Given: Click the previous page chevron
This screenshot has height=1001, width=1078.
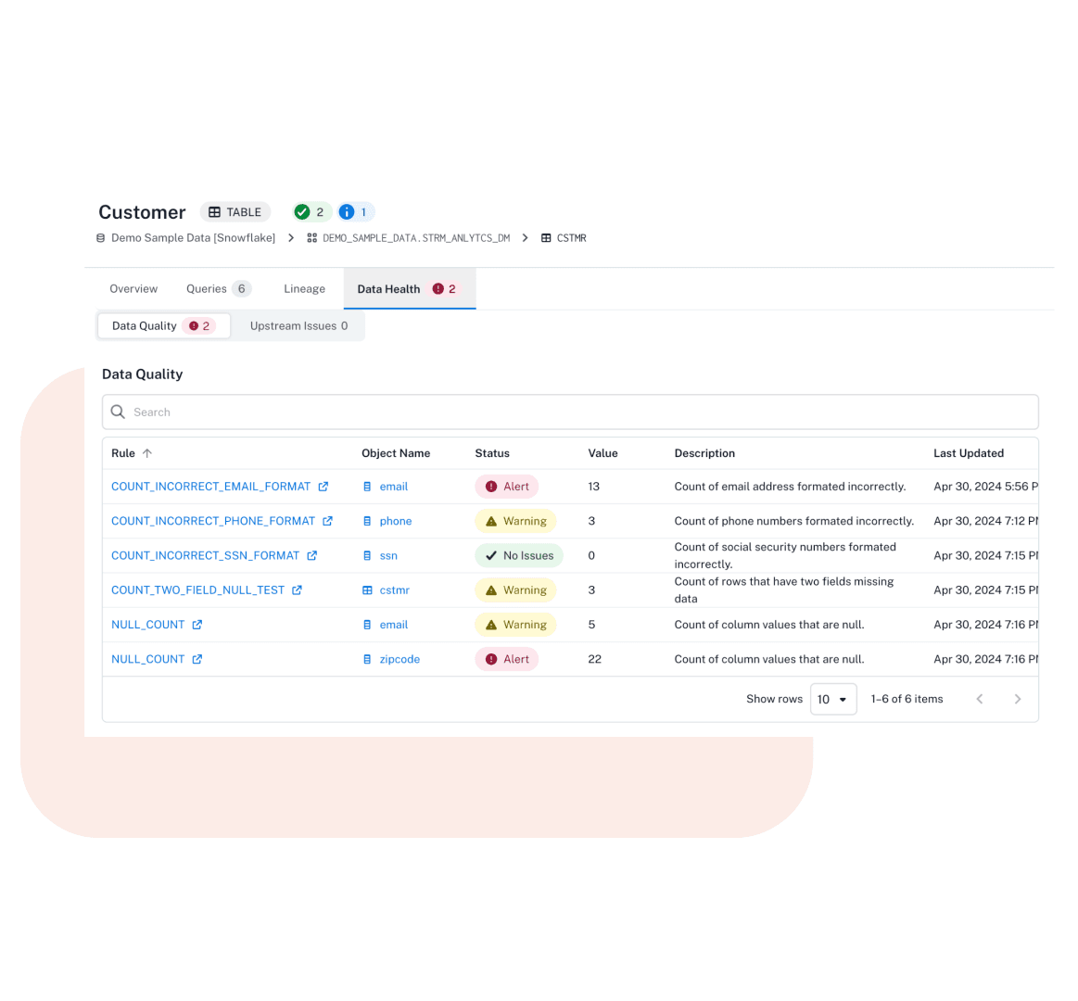Looking at the screenshot, I should [980, 699].
